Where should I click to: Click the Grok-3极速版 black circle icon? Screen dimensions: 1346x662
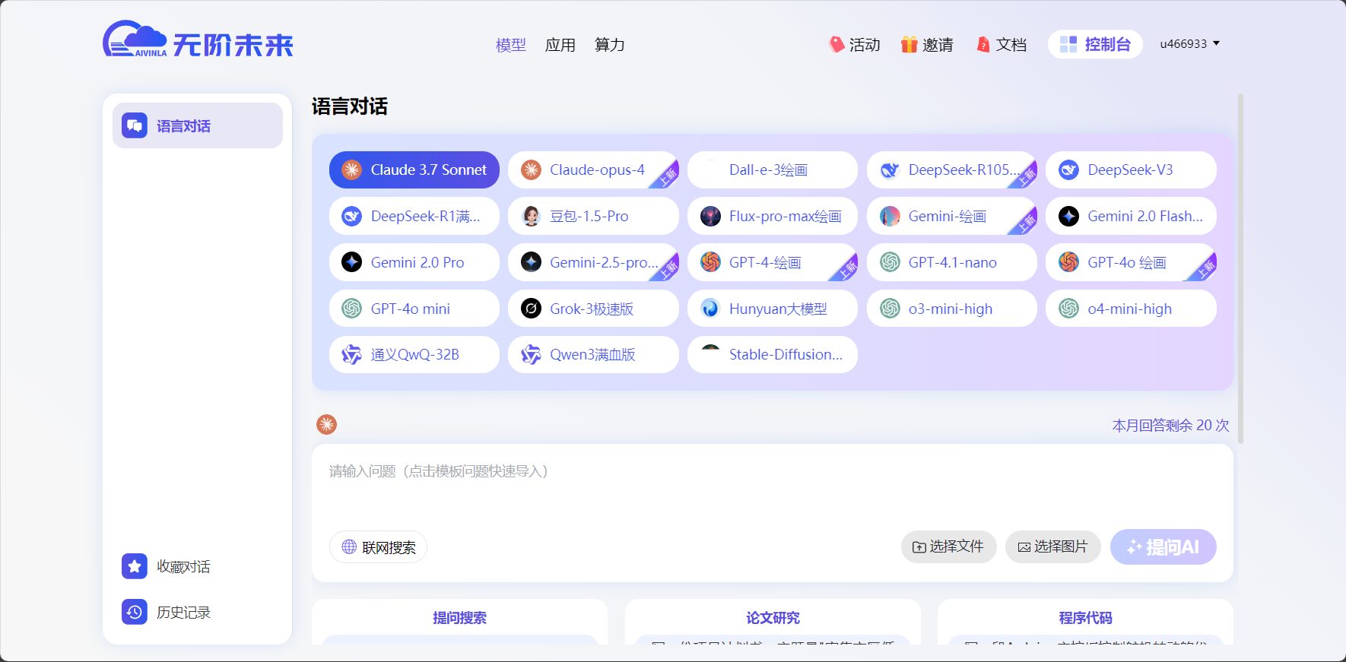(x=531, y=309)
